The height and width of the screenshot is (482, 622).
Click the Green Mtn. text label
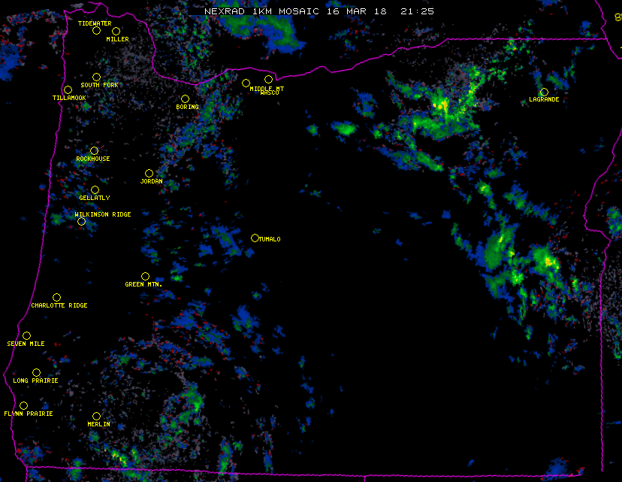coord(143,285)
